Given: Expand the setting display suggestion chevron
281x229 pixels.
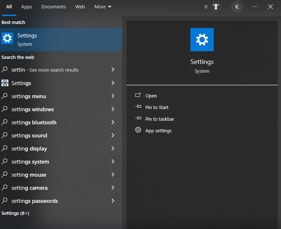Looking at the screenshot, I should click(113, 148).
